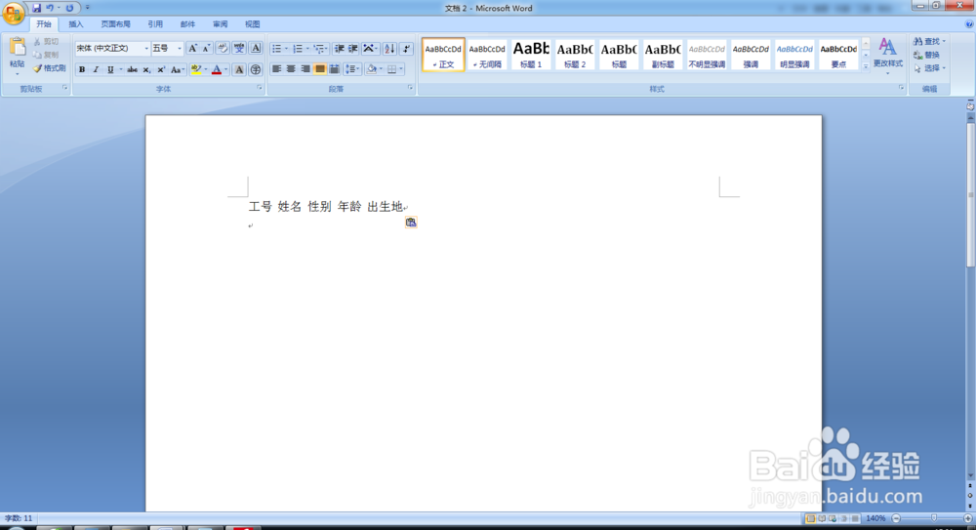The width and height of the screenshot is (976, 530).
Task: Pick yellow text highlight color
Action: tap(196, 69)
